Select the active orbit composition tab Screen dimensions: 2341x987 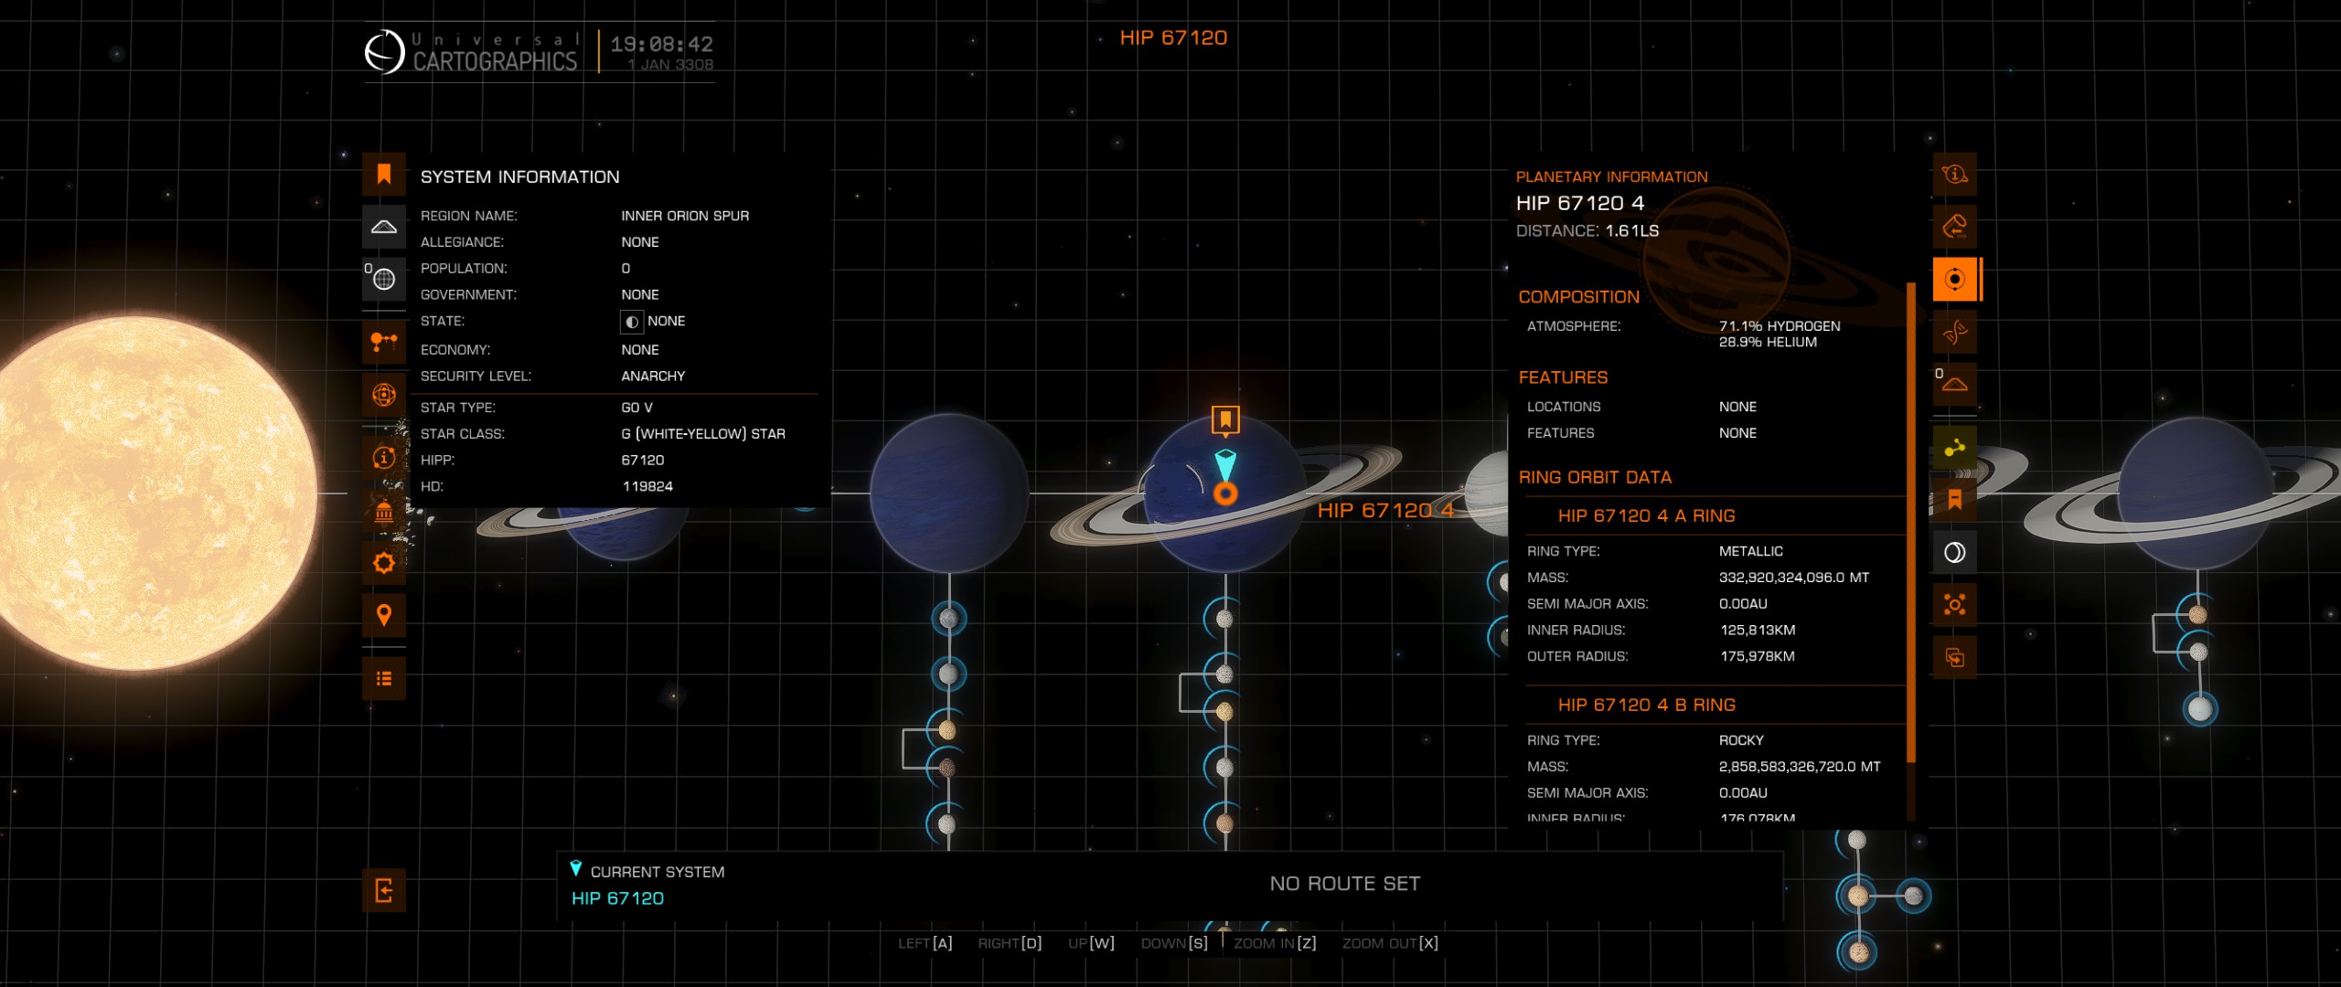click(1956, 280)
